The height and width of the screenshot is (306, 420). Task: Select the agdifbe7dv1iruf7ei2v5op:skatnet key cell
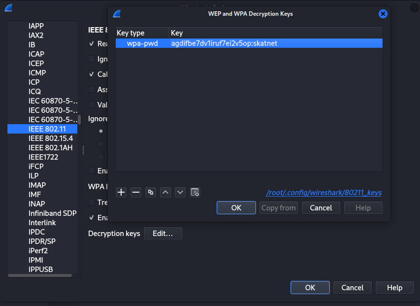coord(276,43)
